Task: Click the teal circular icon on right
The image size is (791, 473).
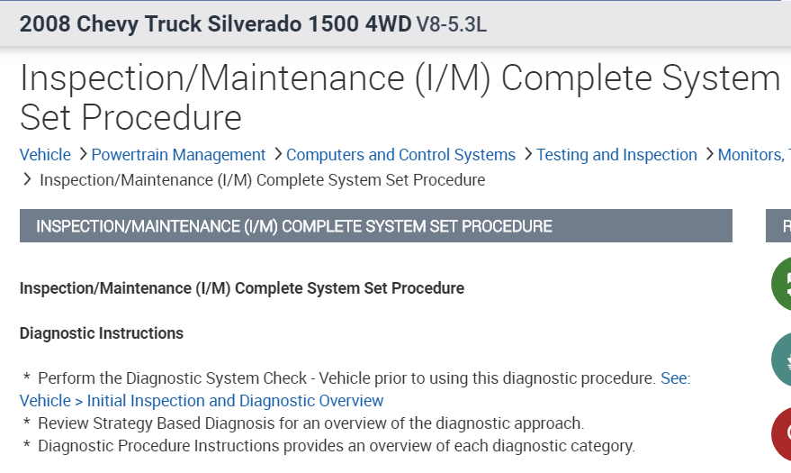Action: pyautogui.click(x=780, y=359)
